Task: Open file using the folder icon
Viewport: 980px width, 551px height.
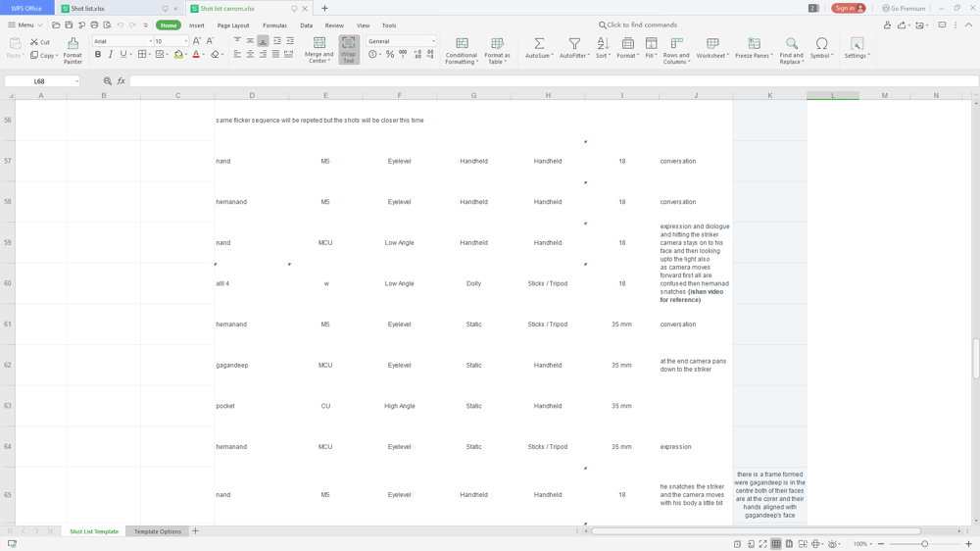Action: tap(56, 25)
